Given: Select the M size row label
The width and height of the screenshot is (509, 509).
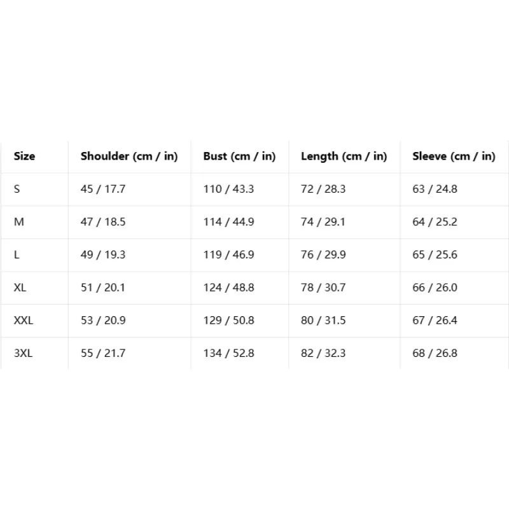Looking at the screenshot, I should point(19,221).
